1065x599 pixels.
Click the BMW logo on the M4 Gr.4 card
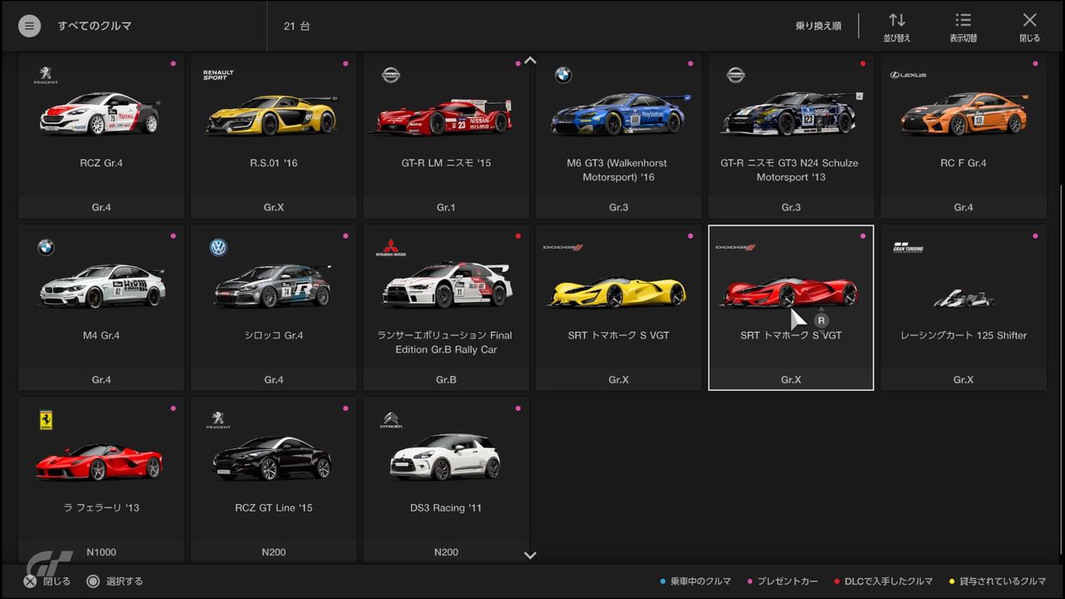[46, 247]
